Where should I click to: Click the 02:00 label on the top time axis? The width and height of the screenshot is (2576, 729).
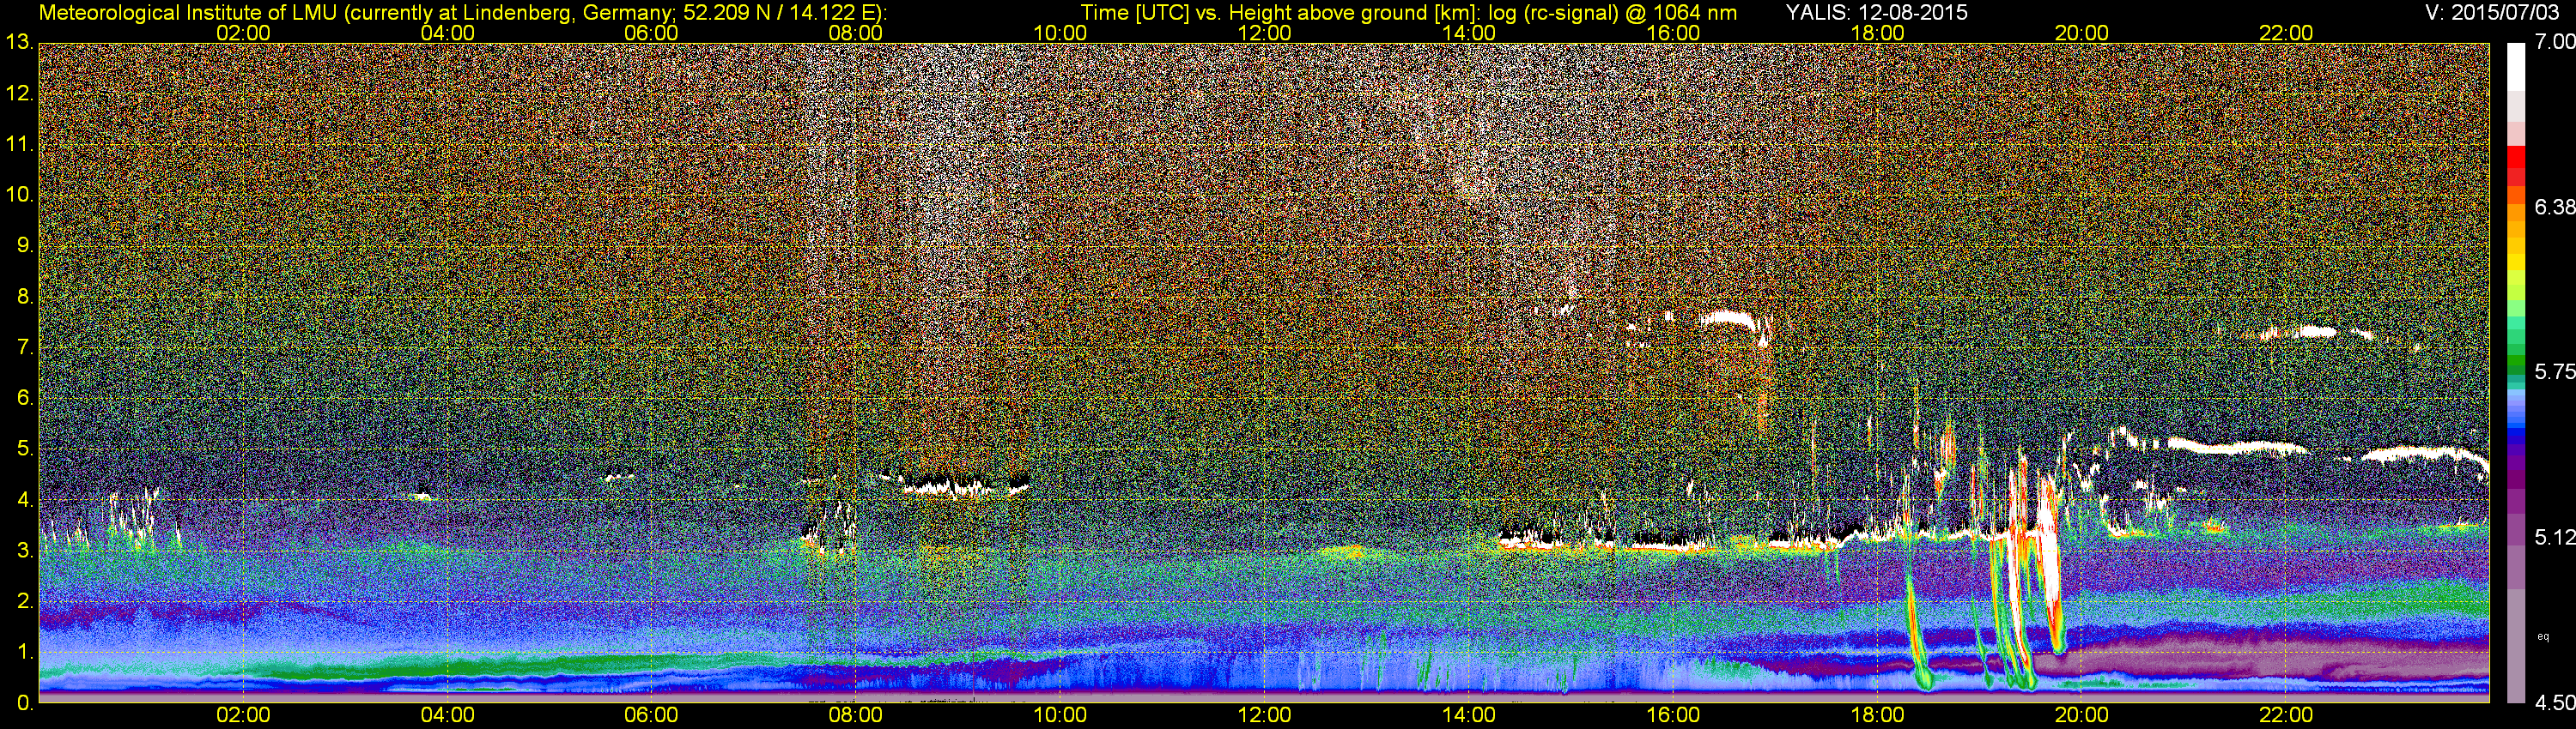243,33
